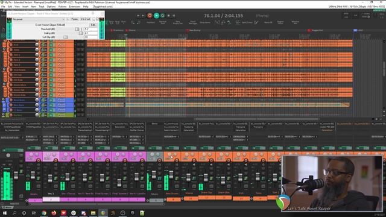Open Chrome from the taskbar
386x217 pixels.
click(x=44, y=213)
